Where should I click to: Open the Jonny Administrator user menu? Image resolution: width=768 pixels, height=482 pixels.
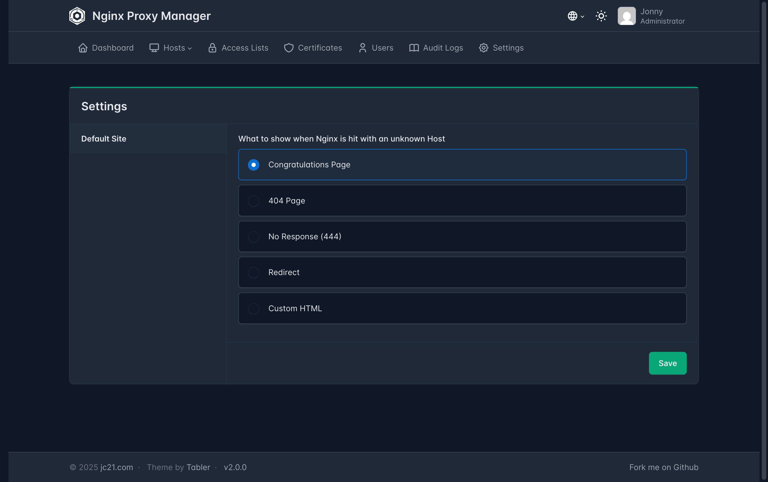[662, 16]
